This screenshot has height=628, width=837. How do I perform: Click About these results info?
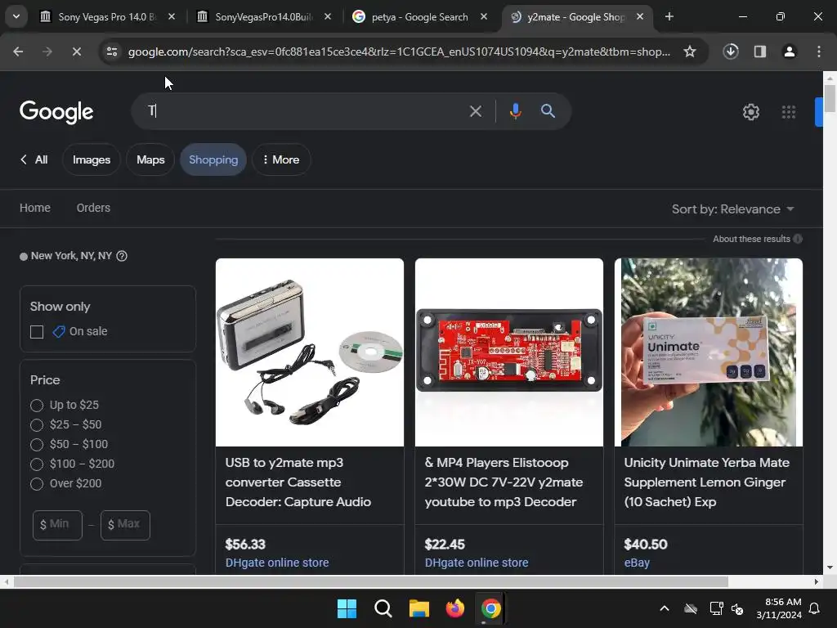[758, 239]
